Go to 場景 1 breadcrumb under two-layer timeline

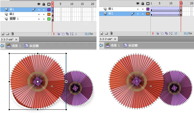tap(113, 45)
